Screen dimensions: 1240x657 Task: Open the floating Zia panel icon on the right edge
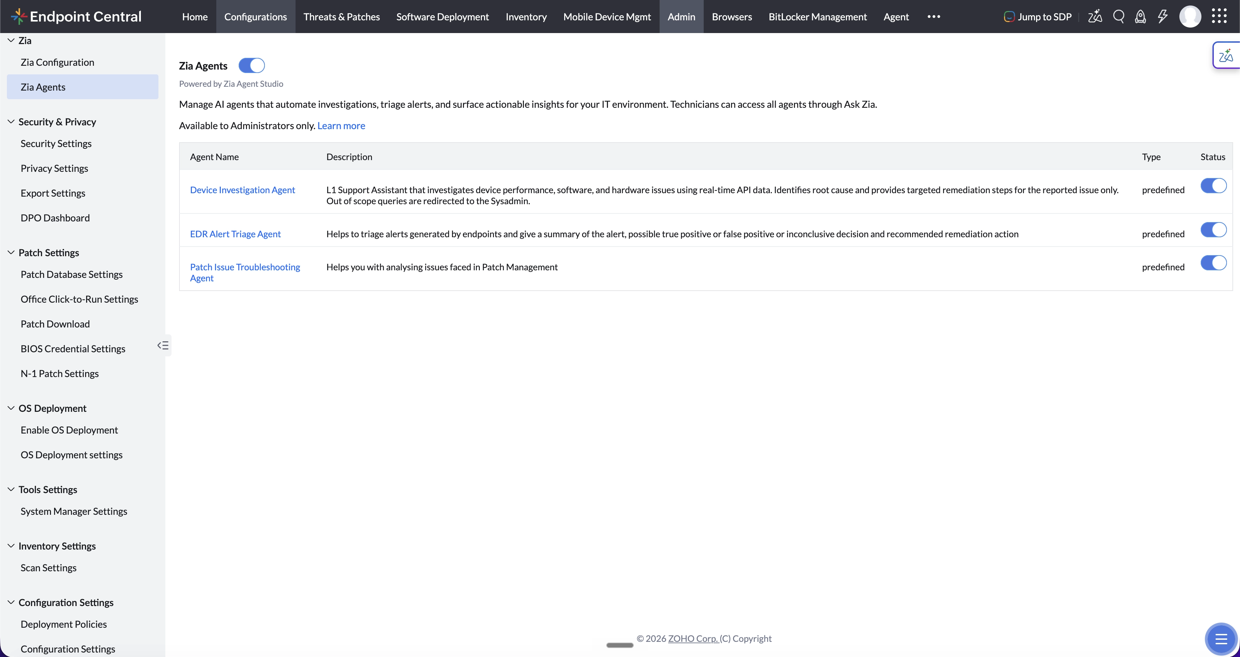(x=1226, y=56)
